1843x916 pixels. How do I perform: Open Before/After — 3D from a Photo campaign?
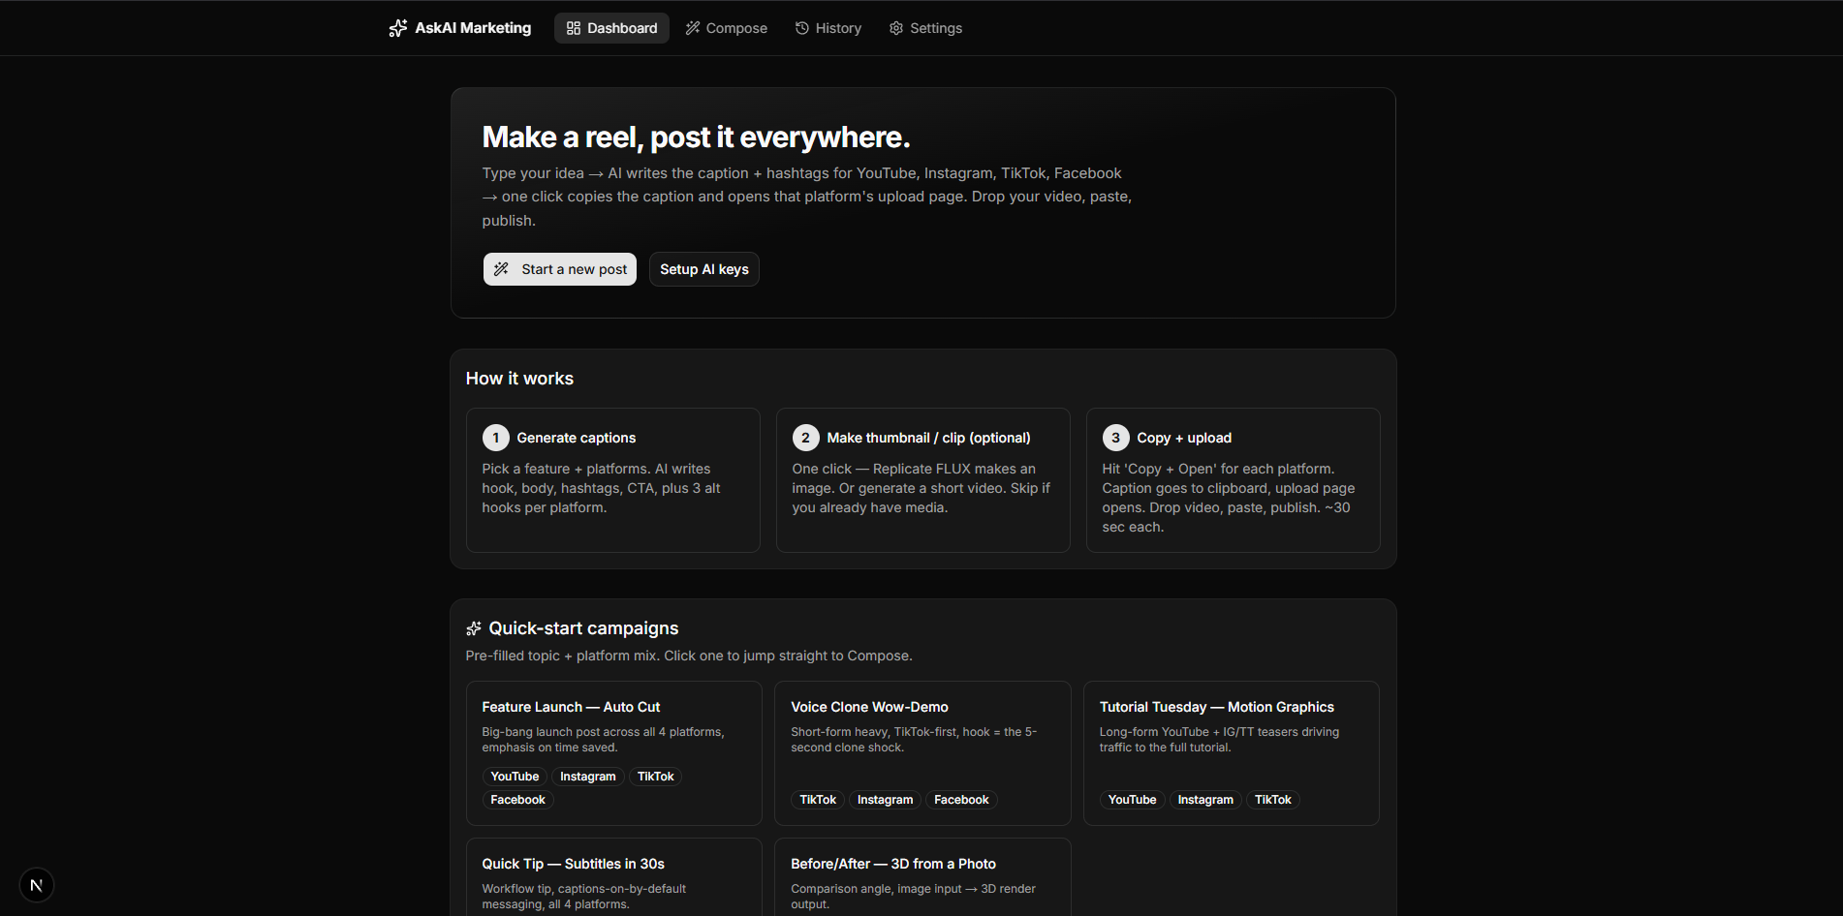pos(922,877)
